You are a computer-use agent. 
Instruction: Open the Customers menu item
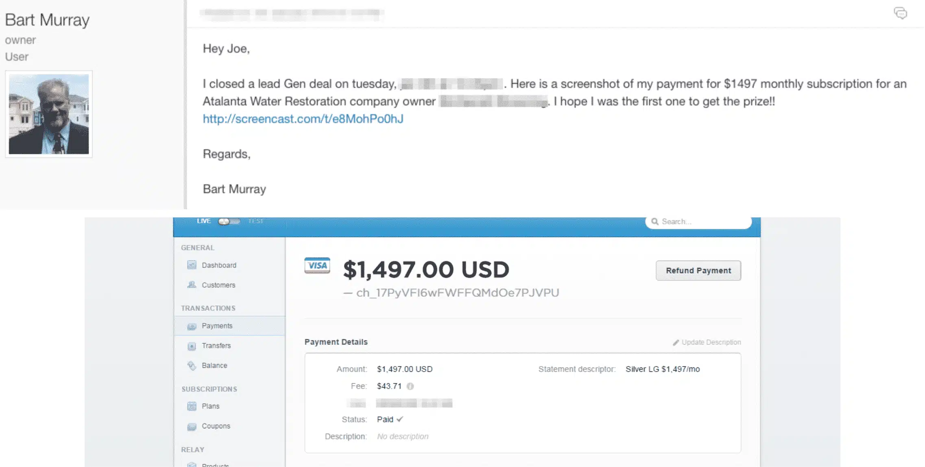[x=218, y=285]
